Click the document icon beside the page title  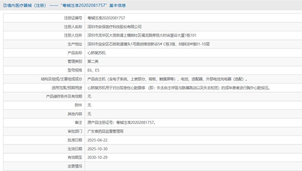point(5,6)
